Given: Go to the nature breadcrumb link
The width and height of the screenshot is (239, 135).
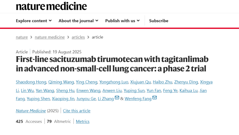Looking at the screenshot, I should [x=22, y=37].
